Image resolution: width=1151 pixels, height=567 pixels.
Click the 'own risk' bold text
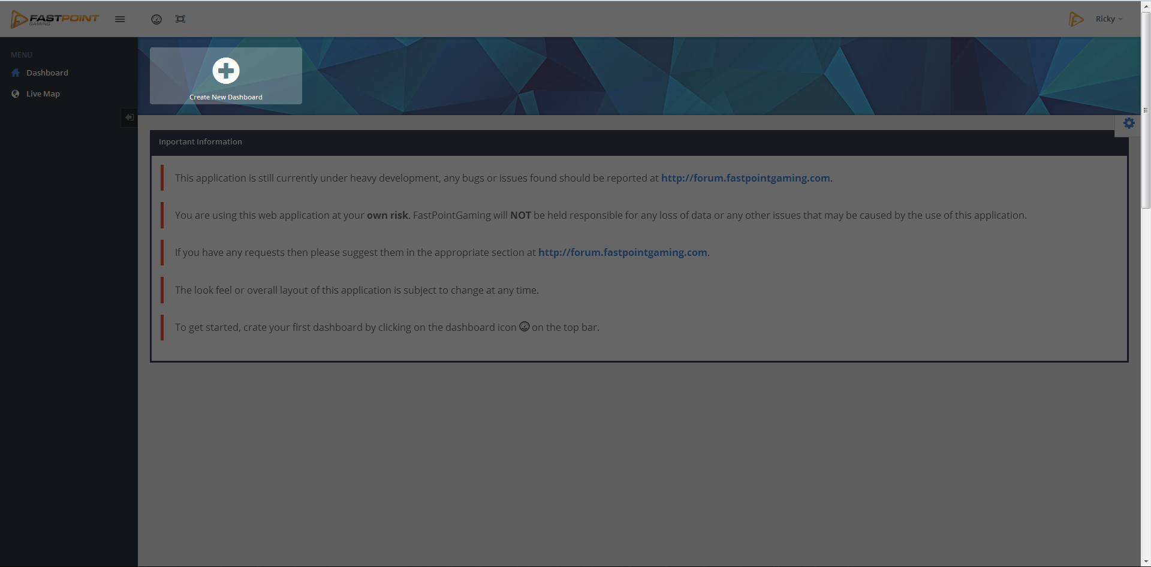coord(387,215)
